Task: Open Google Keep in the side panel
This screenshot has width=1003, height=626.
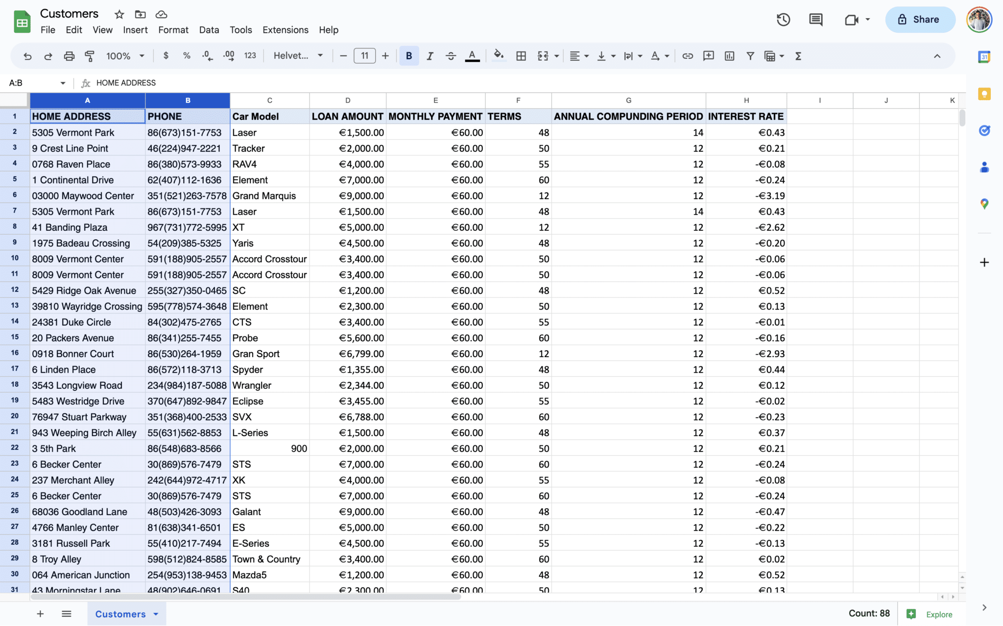Action: click(x=984, y=94)
